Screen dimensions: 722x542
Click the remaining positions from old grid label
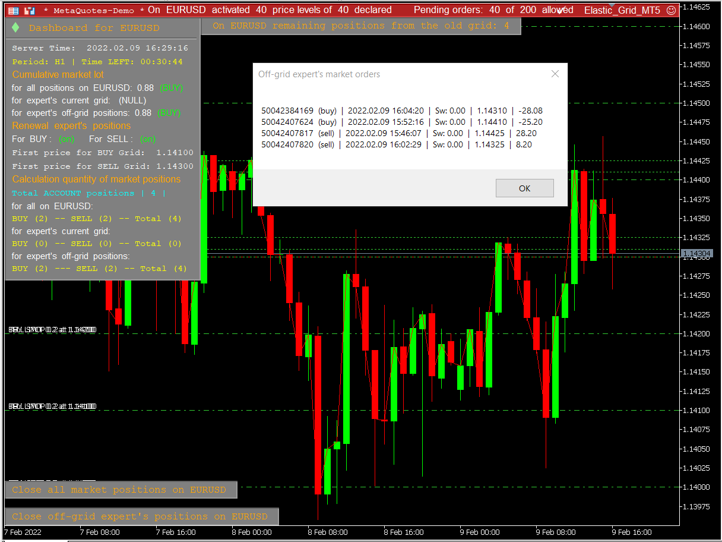[x=361, y=26]
